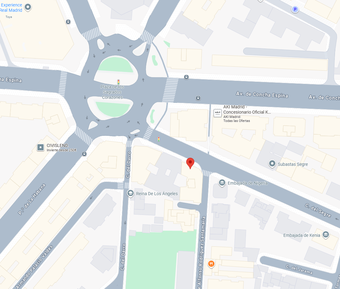Select the orange restaurant fork-knife icon
This screenshot has height=289, width=340.
(211, 264)
